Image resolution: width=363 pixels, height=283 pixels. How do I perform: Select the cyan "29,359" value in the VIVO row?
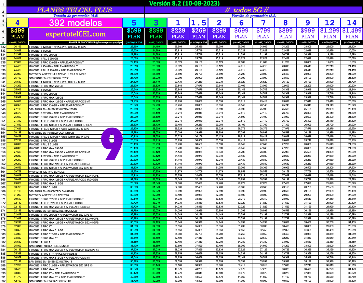tap(134, 172)
